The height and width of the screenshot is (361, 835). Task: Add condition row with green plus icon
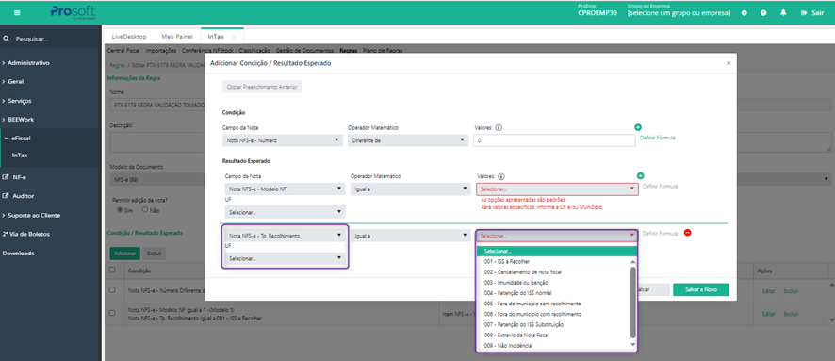tap(638, 127)
